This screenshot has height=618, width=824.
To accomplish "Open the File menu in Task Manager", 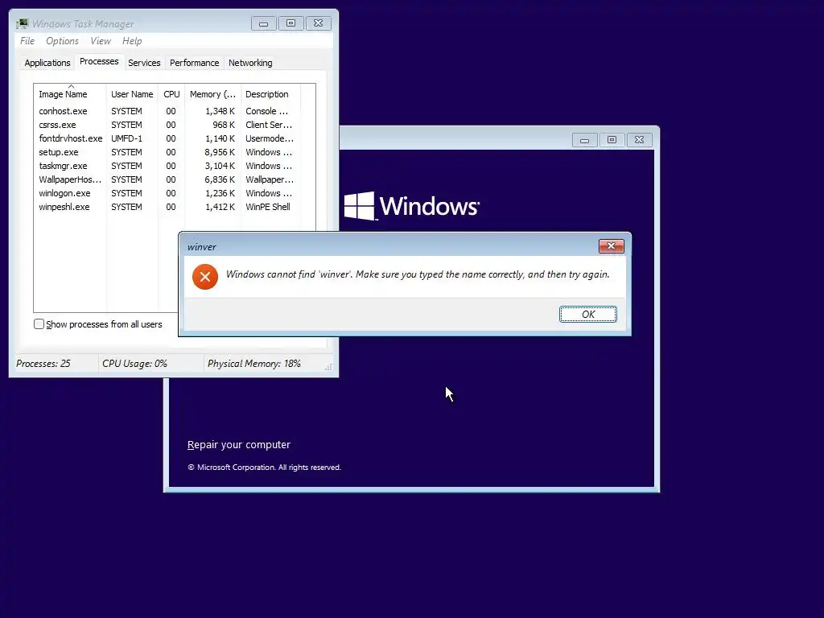I will (x=27, y=41).
